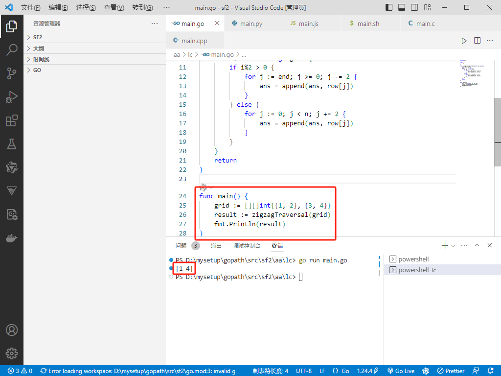Open Run and Debug view icon
Viewport: 501px width, 376px height.
tap(12, 97)
